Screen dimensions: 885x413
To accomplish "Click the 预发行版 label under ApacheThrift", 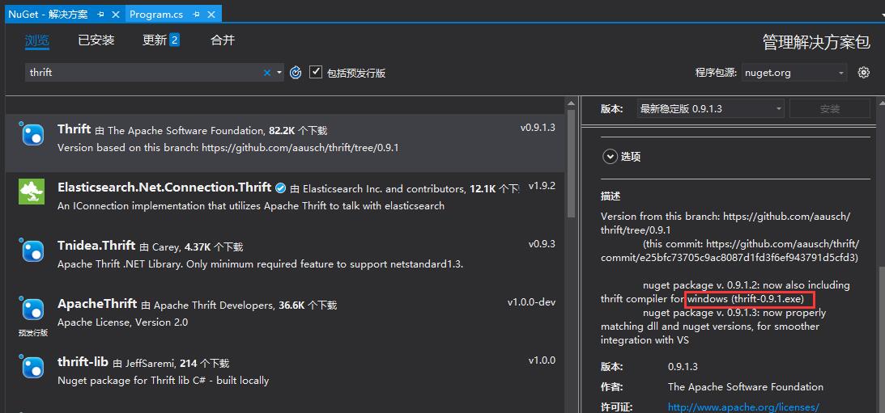I will tap(32, 332).
